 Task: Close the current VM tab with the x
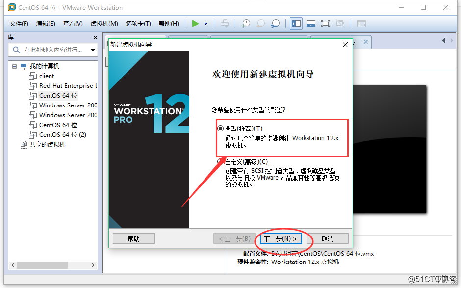pyautogui.click(x=366, y=42)
